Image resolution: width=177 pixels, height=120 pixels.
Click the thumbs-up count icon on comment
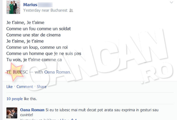click(x=74, y=119)
